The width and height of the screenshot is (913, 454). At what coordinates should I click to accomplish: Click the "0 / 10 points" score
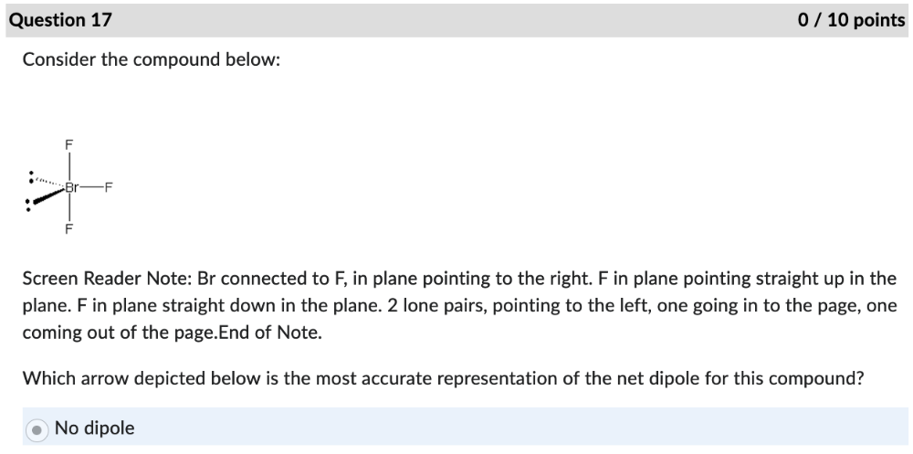[850, 20]
